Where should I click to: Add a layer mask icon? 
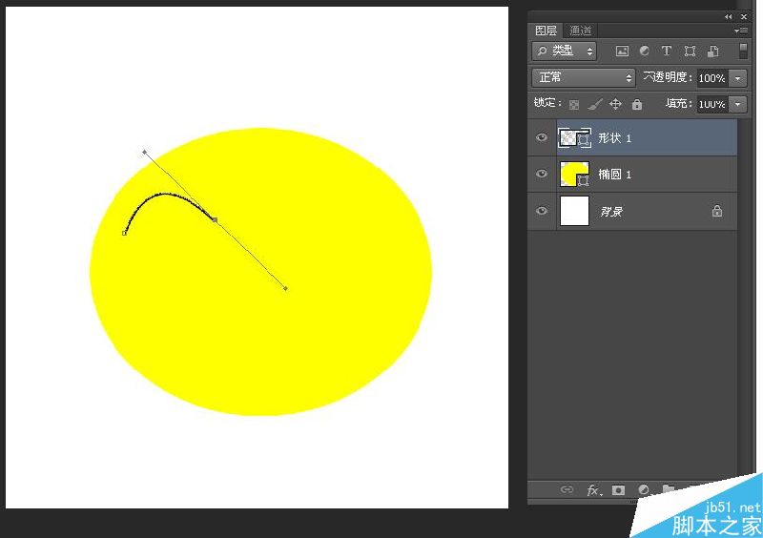point(618,489)
